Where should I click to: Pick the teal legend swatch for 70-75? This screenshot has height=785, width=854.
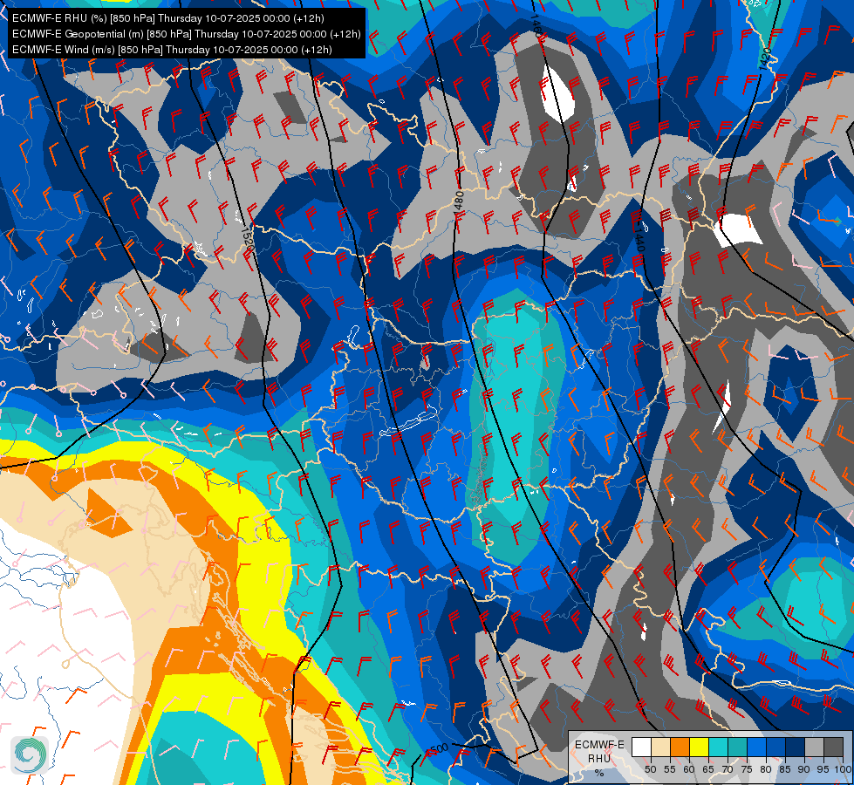737,747
